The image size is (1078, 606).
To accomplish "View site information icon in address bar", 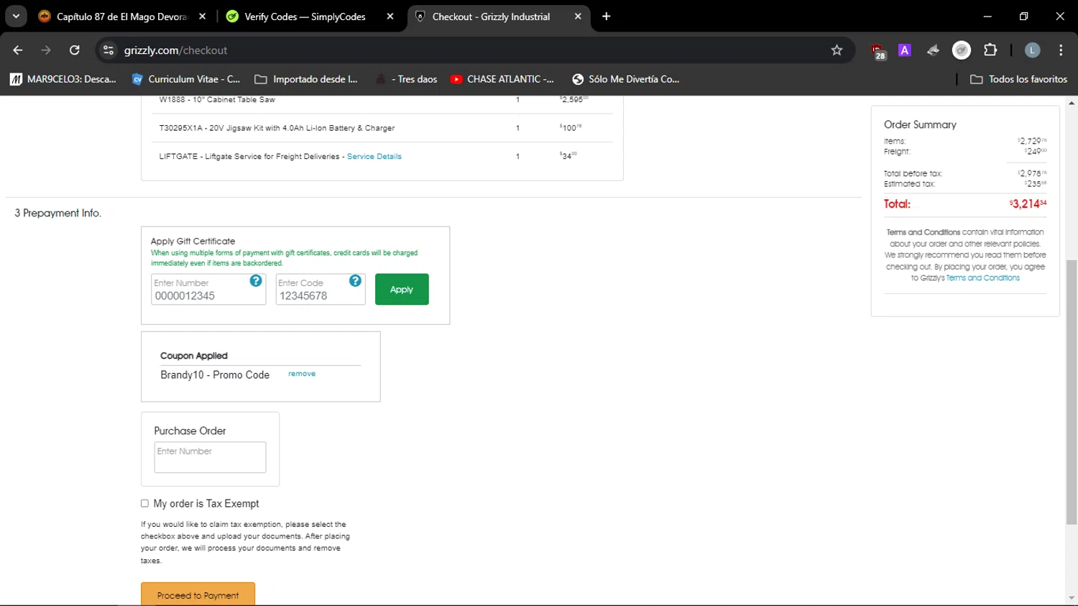I will [109, 50].
